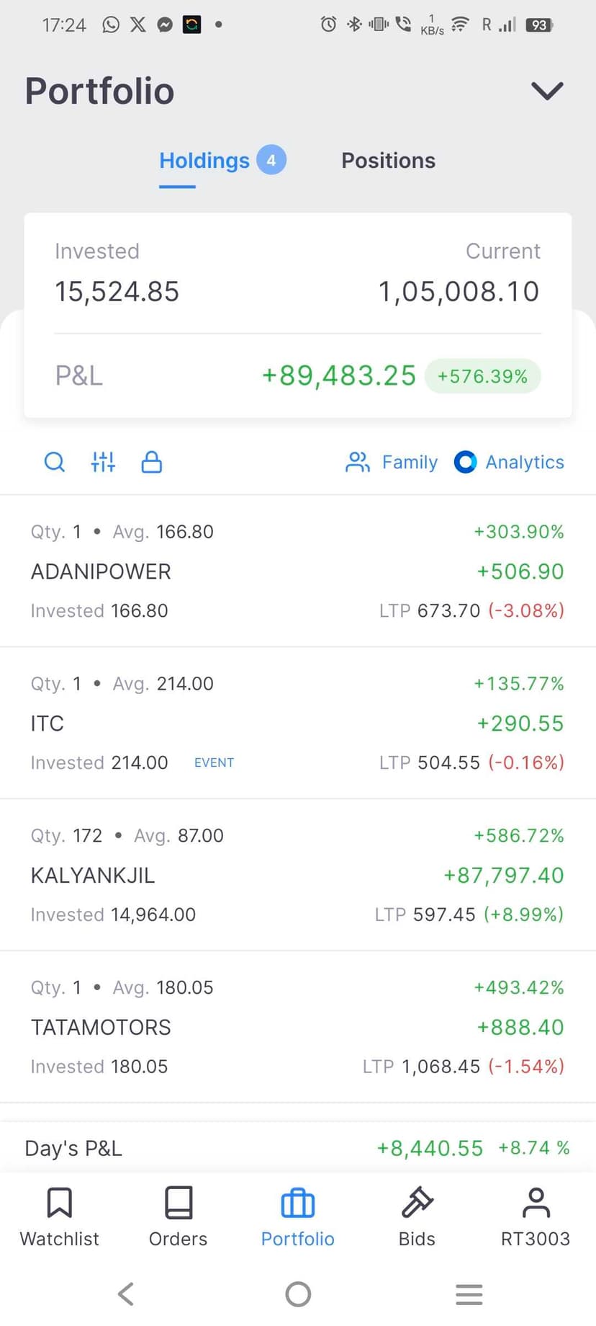
Task: Open holdings Analytics
Action: (510, 462)
